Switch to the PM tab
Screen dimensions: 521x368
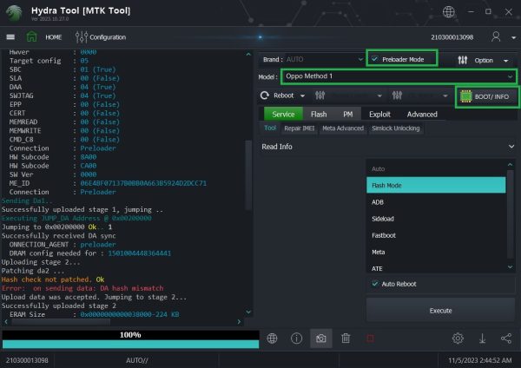[348, 115]
